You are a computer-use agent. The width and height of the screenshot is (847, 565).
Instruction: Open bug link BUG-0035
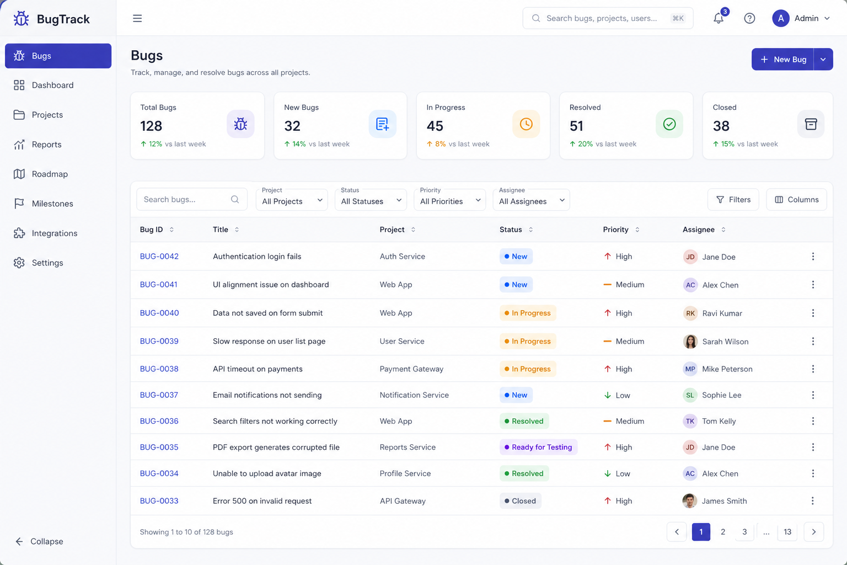[159, 447]
